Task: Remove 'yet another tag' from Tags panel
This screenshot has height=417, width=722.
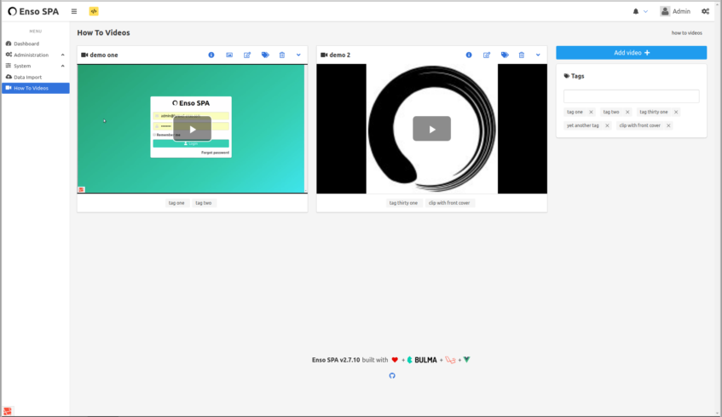Action: pyautogui.click(x=607, y=125)
